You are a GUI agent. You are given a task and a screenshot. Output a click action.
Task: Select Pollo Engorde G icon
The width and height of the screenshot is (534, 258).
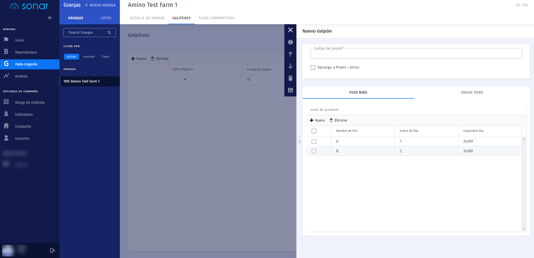click(x=6, y=64)
